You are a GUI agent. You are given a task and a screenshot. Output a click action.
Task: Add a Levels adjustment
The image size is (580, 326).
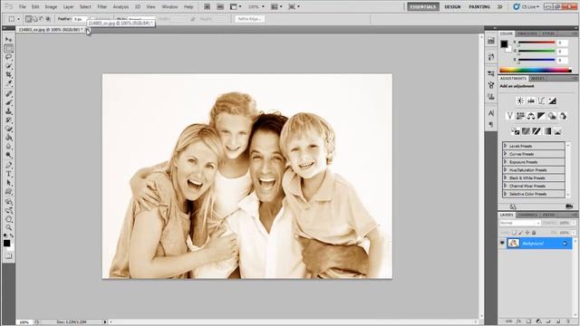click(x=531, y=101)
